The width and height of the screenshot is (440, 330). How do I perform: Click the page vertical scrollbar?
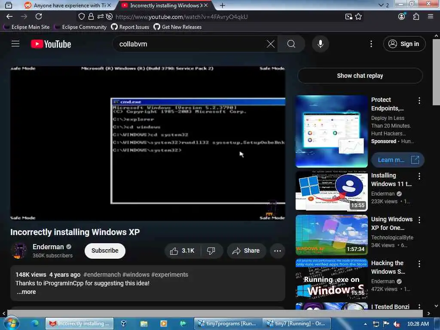coord(436,72)
